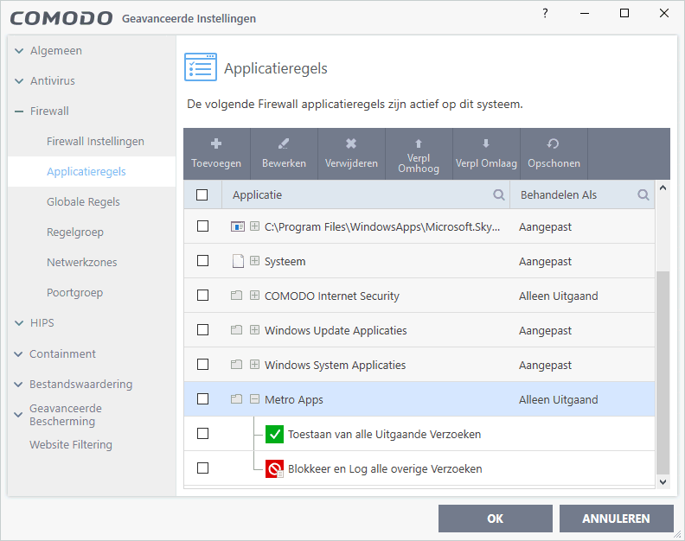The height and width of the screenshot is (541, 685).
Task: Open Regelgroep page
Action: tap(75, 232)
